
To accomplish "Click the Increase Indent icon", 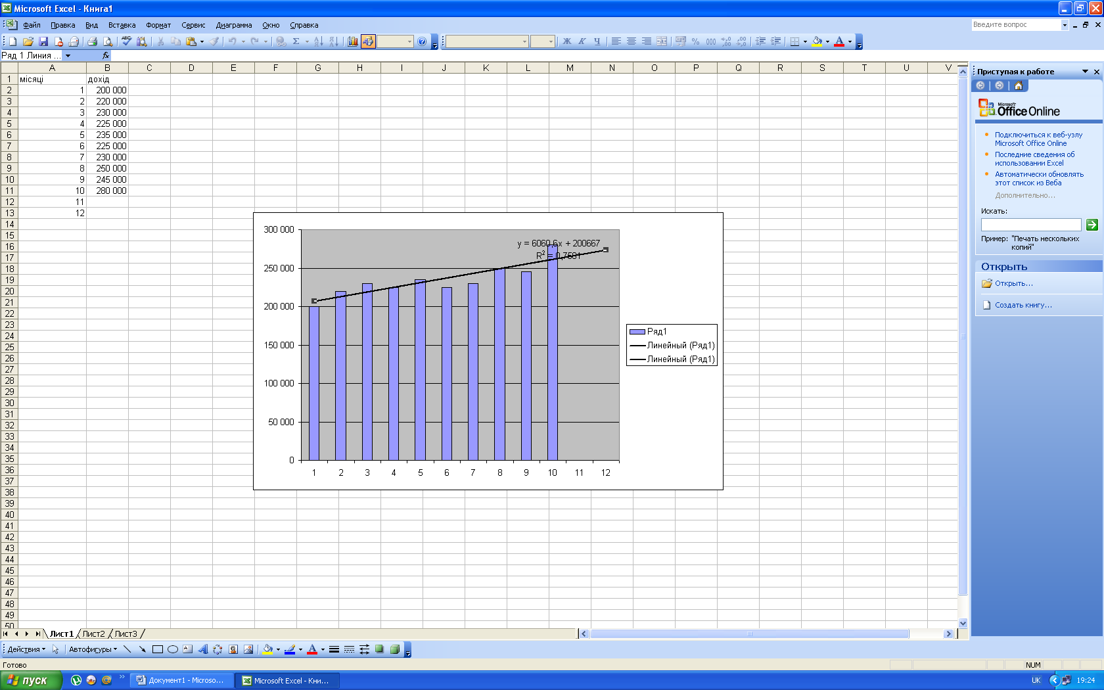I will [x=776, y=41].
